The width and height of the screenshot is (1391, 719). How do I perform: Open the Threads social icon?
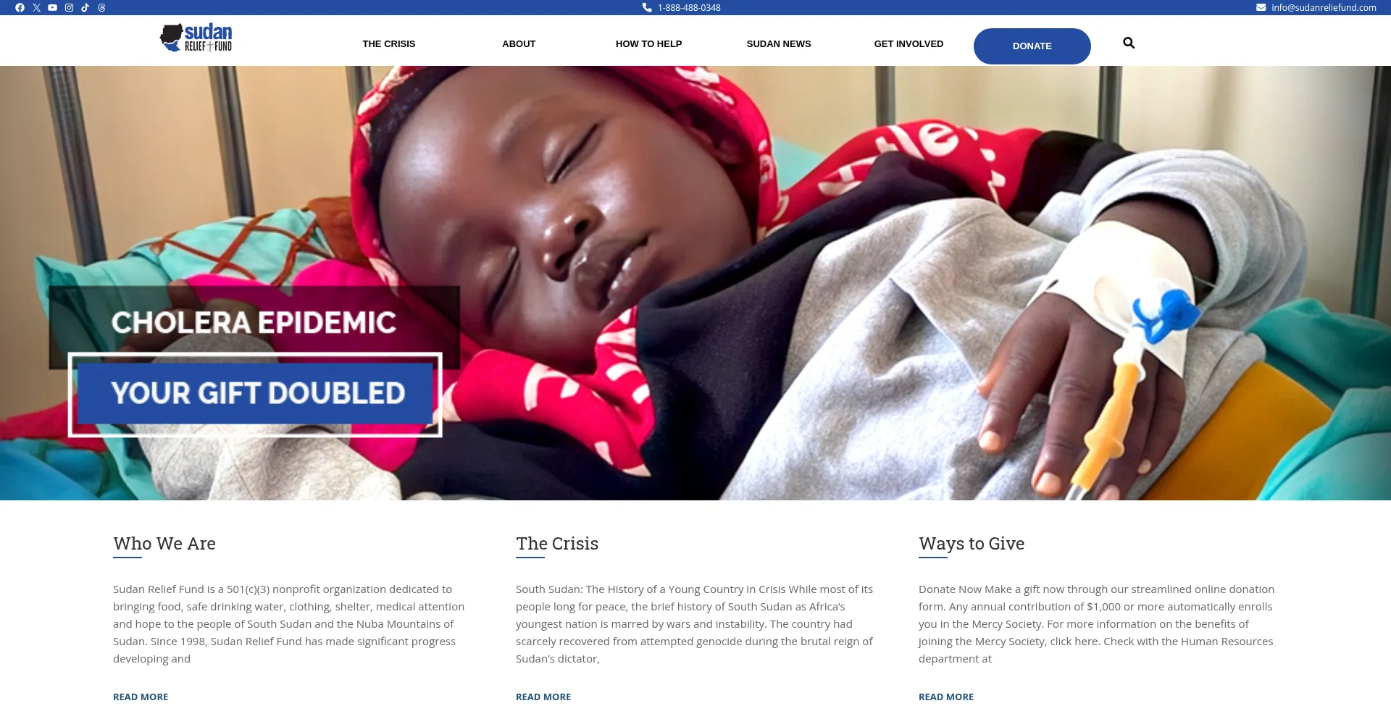[101, 8]
